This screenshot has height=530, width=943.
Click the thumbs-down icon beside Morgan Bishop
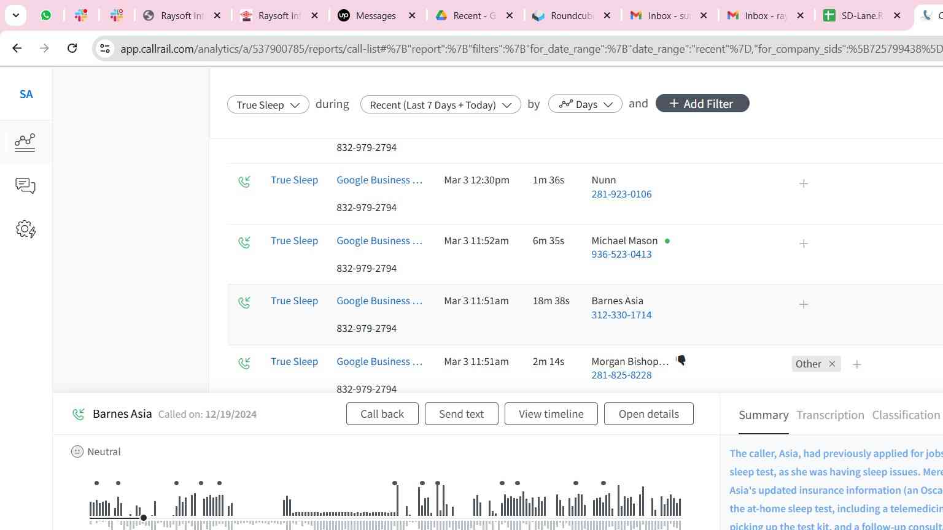point(681,361)
